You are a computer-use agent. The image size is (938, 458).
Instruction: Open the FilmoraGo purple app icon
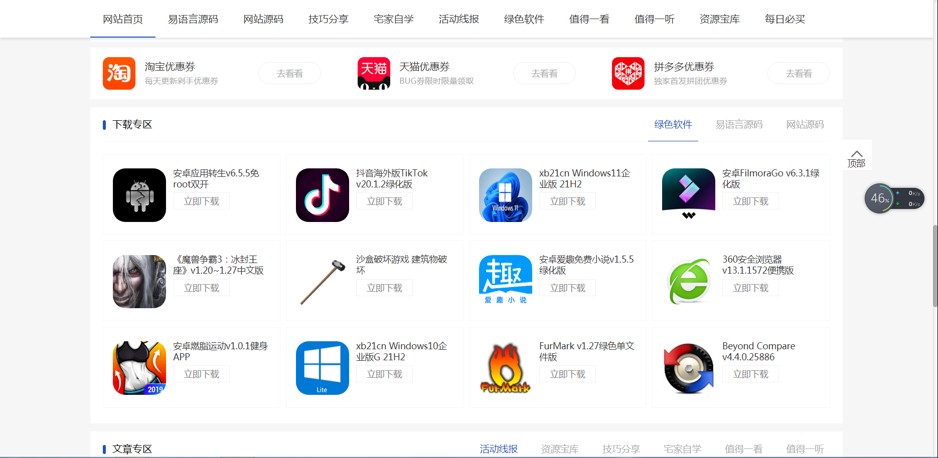(x=688, y=195)
